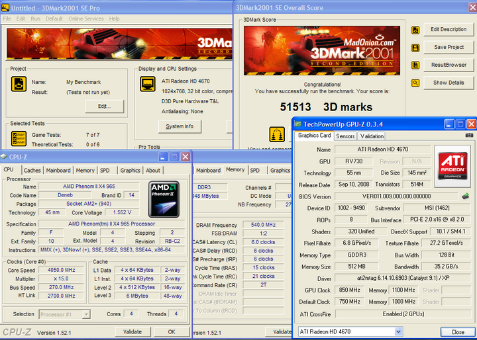Click the BIOS save chip icon in GPU-Z

click(465, 196)
